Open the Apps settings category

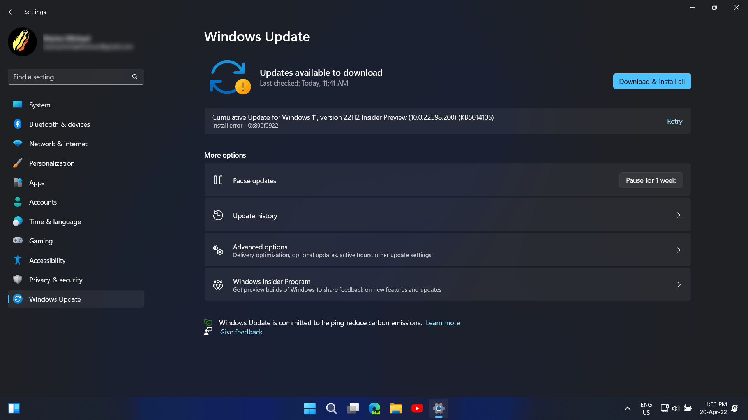(76, 182)
